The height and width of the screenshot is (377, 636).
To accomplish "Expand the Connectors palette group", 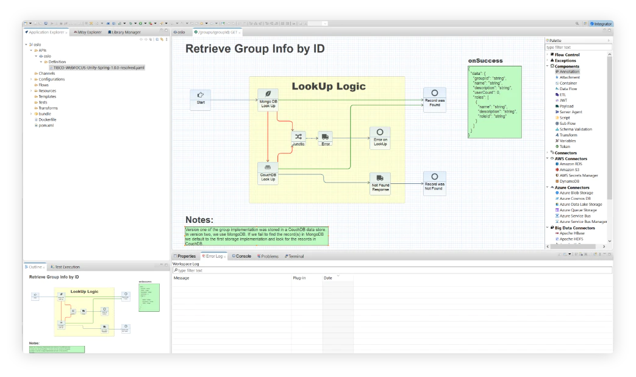I will (548, 153).
